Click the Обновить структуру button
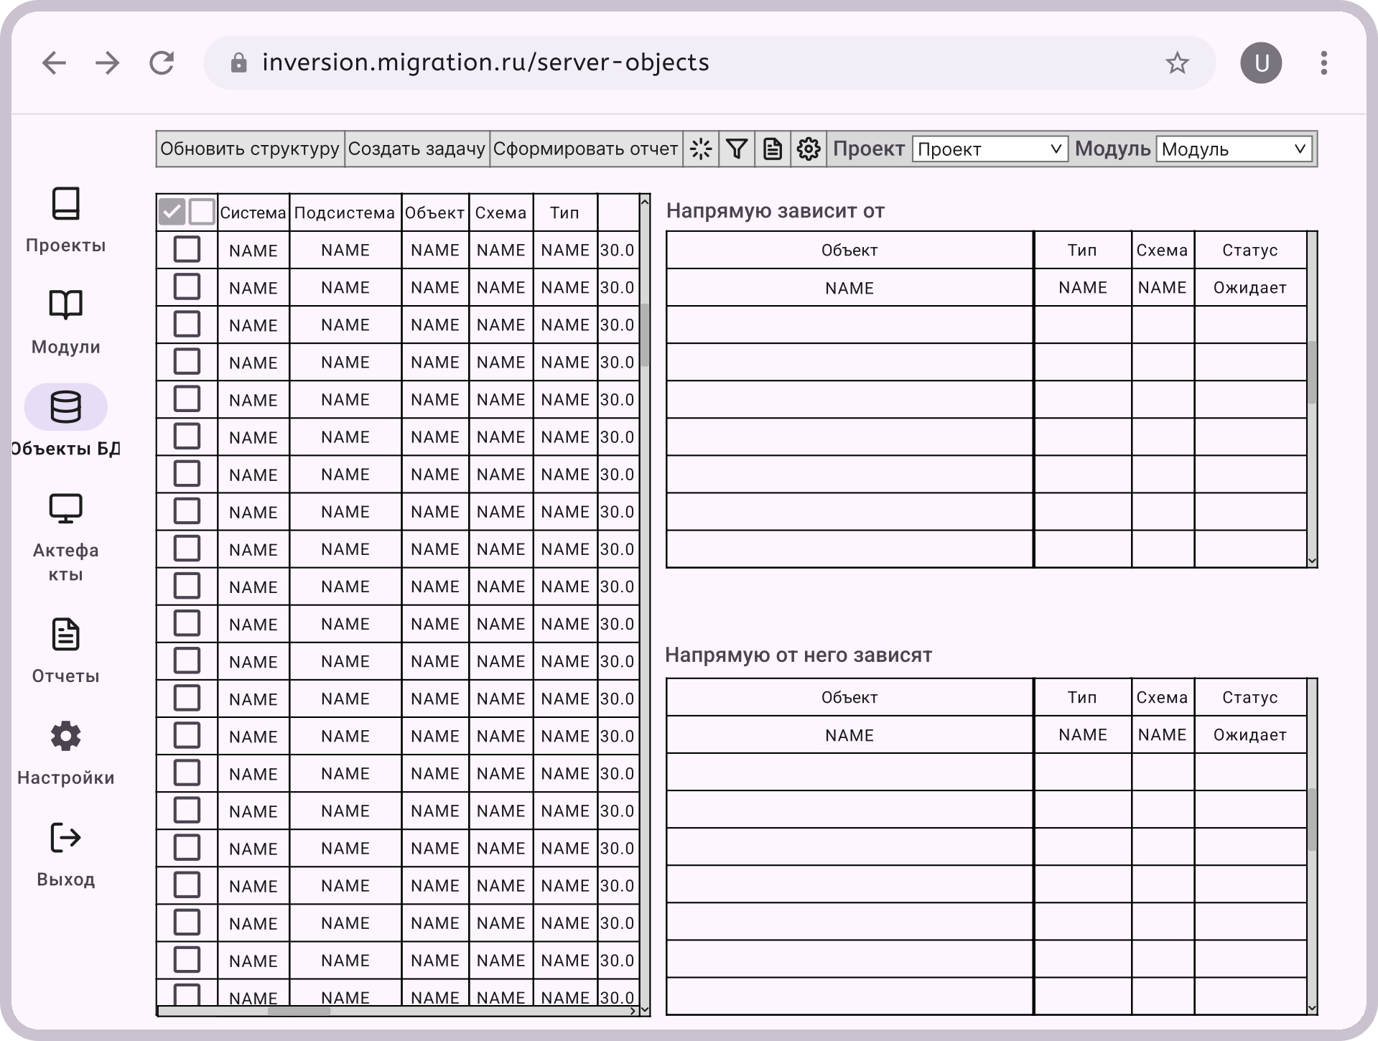The width and height of the screenshot is (1378, 1041). (250, 149)
